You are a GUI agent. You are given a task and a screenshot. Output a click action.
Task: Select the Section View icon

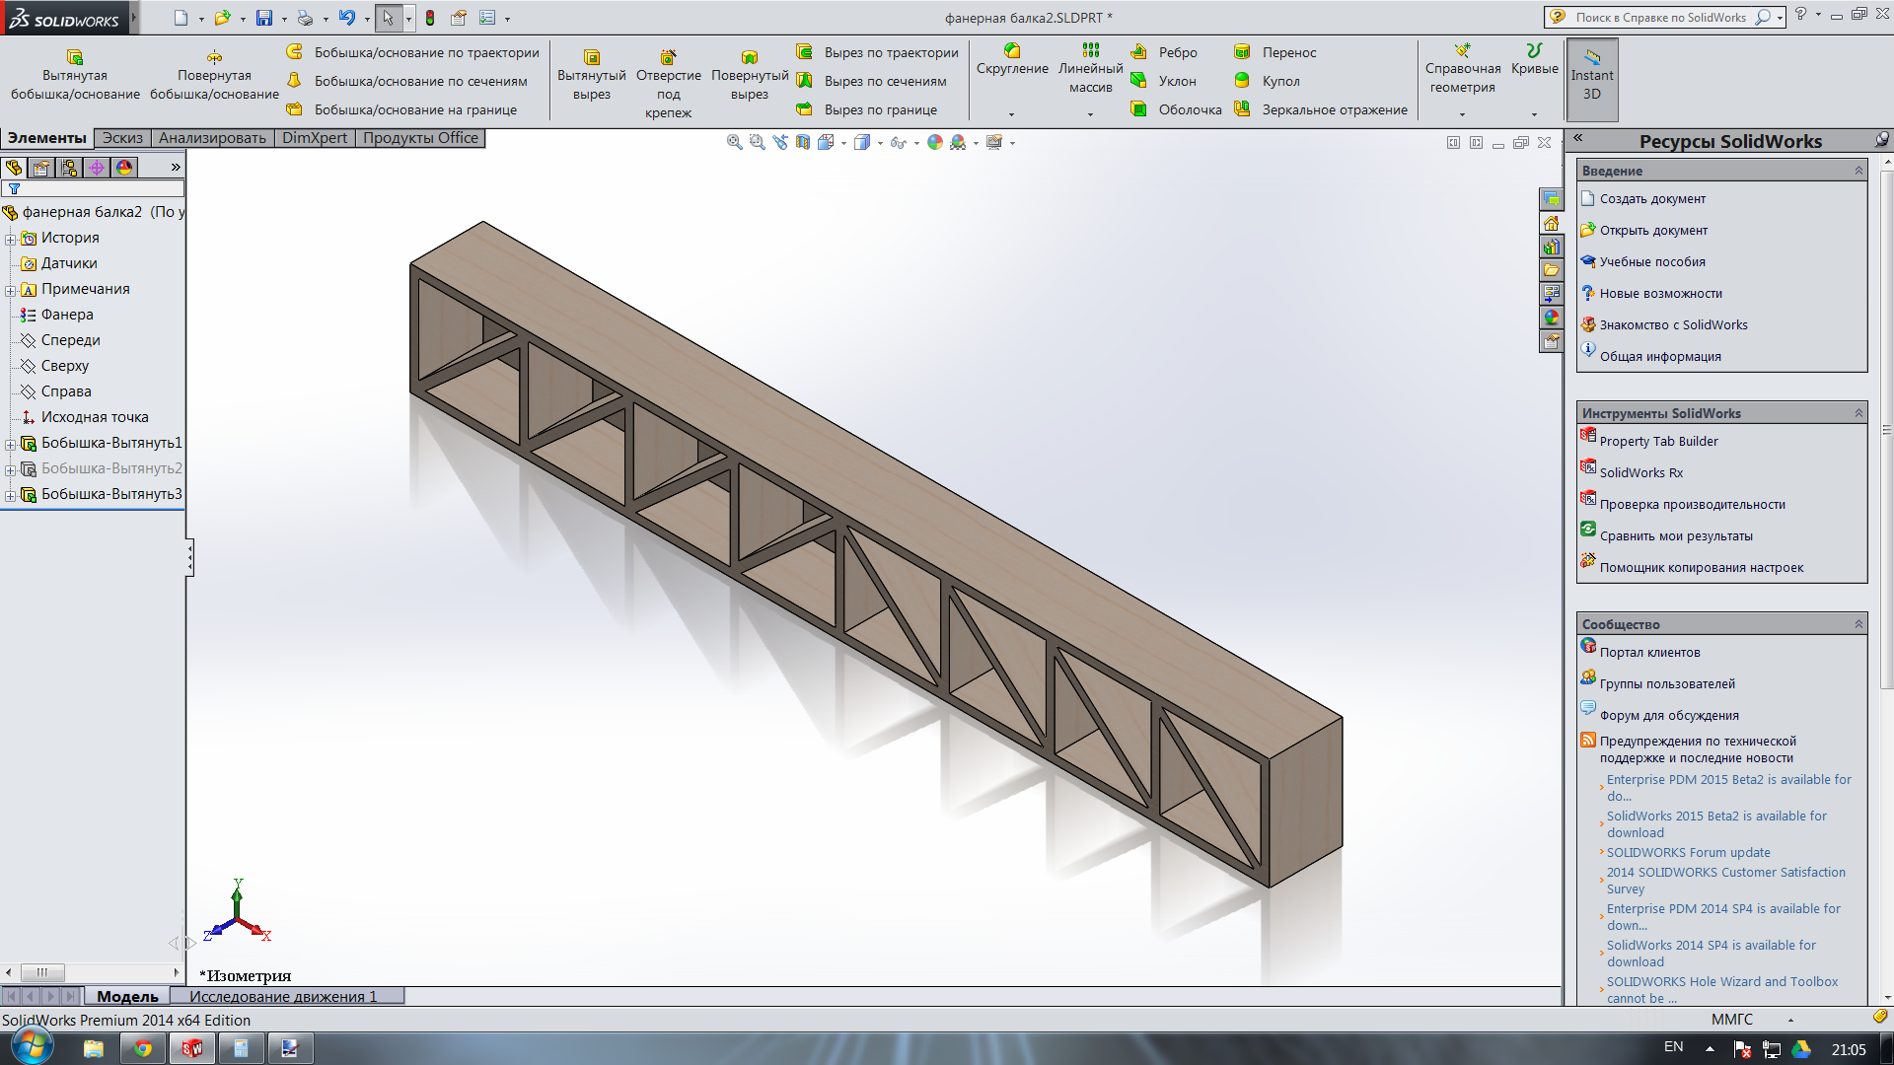pyautogui.click(x=803, y=143)
